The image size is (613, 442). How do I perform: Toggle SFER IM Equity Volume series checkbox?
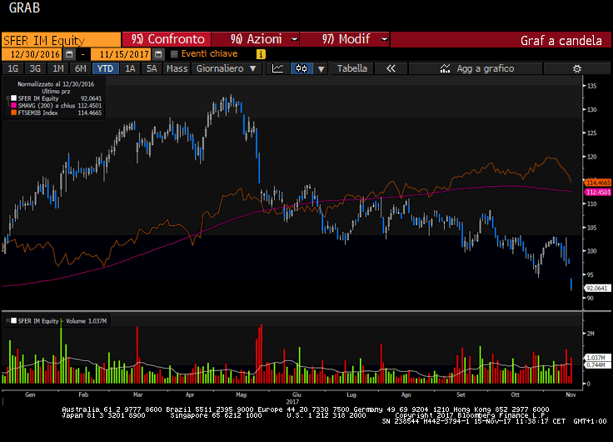pos(12,320)
